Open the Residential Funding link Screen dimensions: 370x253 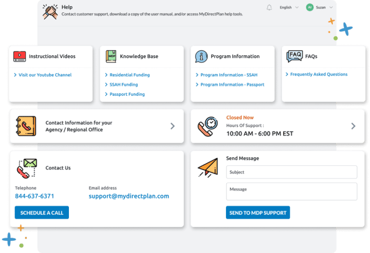point(129,75)
